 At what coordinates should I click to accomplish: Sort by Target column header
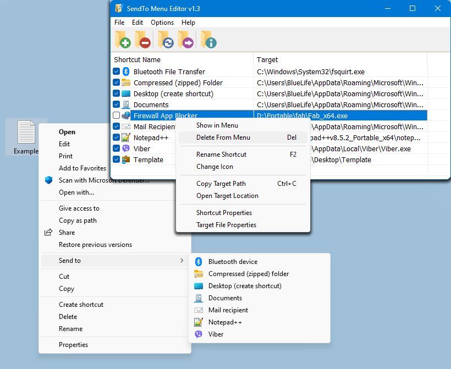click(x=340, y=59)
